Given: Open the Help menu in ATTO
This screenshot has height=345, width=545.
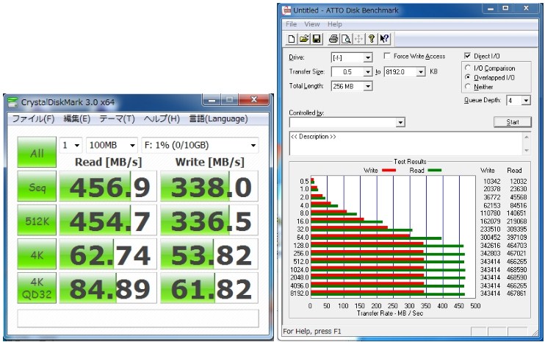Looking at the screenshot, I should click(334, 24).
